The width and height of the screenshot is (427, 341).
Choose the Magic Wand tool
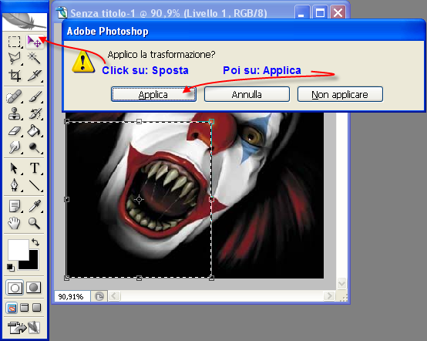(35, 58)
